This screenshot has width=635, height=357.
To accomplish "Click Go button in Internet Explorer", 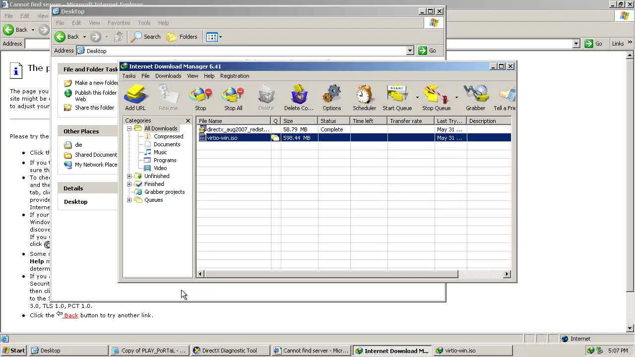I will pos(594,44).
